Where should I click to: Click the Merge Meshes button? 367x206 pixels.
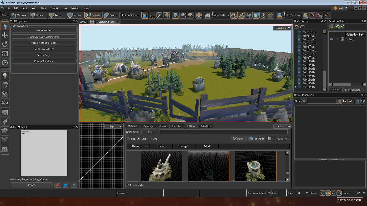coord(44,31)
